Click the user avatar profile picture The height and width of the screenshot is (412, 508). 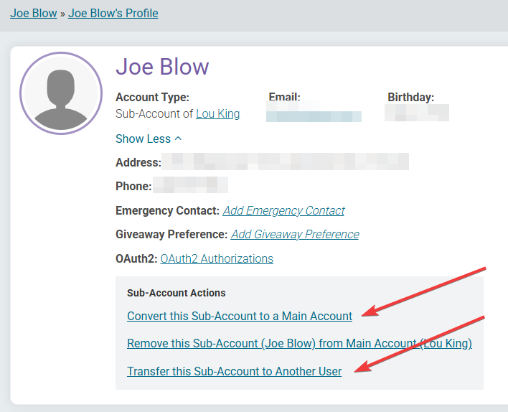[x=61, y=93]
